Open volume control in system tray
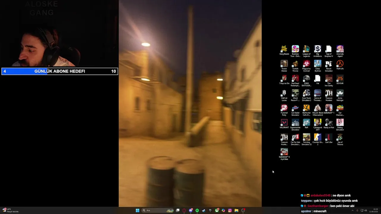 coord(366,210)
